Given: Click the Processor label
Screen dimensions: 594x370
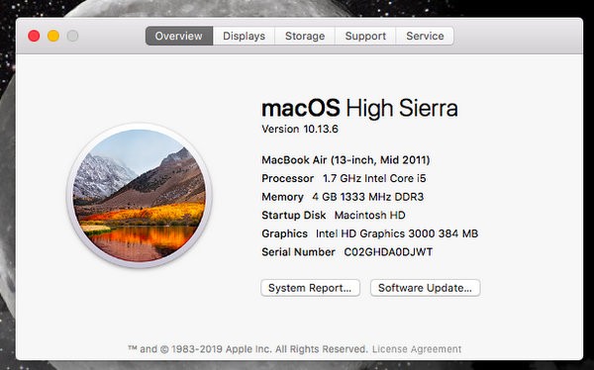Looking at the screenshot, I should tap(288, 178).
